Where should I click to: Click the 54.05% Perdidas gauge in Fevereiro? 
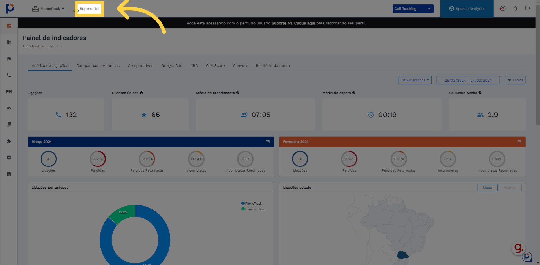point(349,159)
